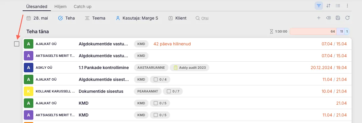The height and width of the screenshot is (123, 362).
Task: Save the filter with the floppy disk icon
Action: [338, 18]
